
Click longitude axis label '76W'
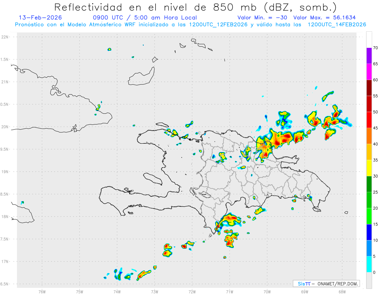tap(42, 292)
